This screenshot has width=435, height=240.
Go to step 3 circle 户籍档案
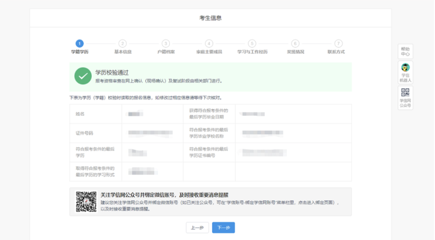(x=166, y=43)
